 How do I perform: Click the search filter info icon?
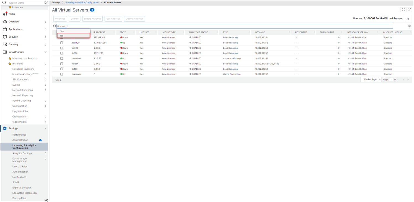coord(409,26)
